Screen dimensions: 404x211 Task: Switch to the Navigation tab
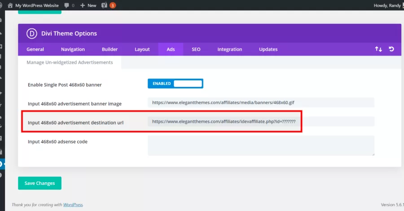click(x=73, y=49)
